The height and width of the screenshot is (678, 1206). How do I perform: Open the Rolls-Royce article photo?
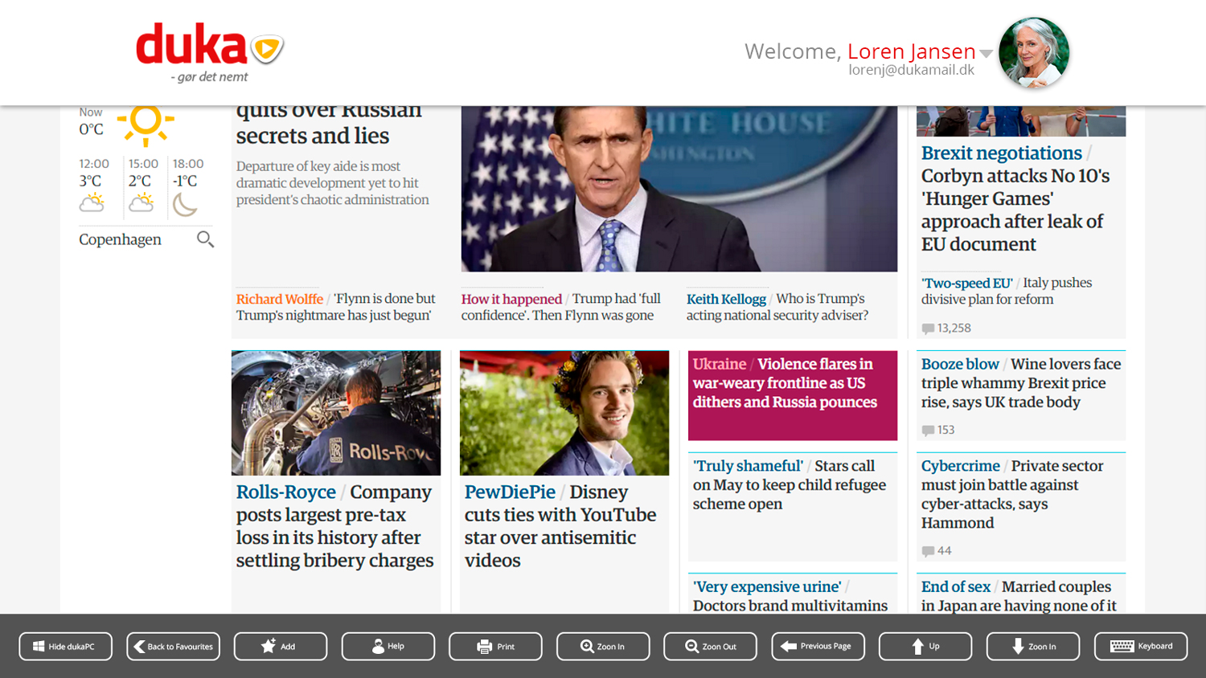coord(336,413)
